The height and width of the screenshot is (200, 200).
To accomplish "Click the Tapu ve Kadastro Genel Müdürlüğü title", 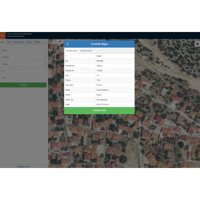I will click(x=19, y=34).
